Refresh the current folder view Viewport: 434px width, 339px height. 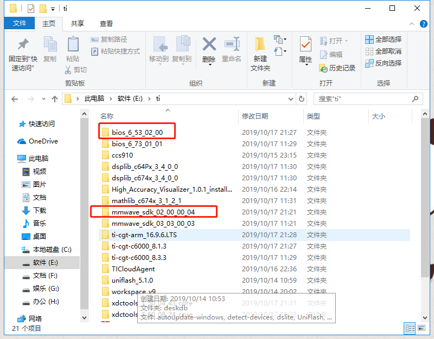coord(302,99)
